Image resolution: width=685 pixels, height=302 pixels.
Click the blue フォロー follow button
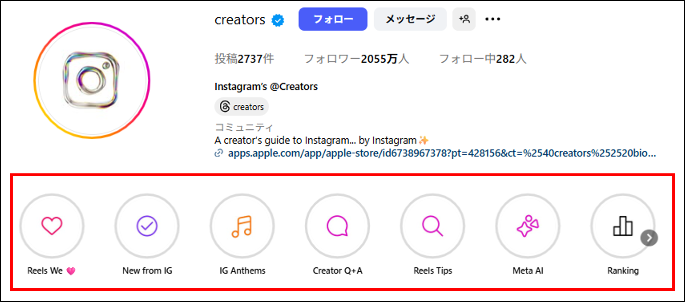(x=333, y=19)
